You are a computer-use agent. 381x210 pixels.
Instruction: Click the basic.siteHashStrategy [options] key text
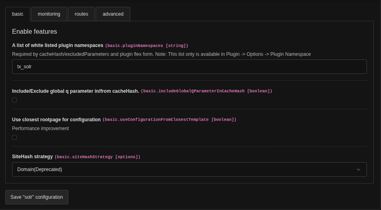coord(97,157)
